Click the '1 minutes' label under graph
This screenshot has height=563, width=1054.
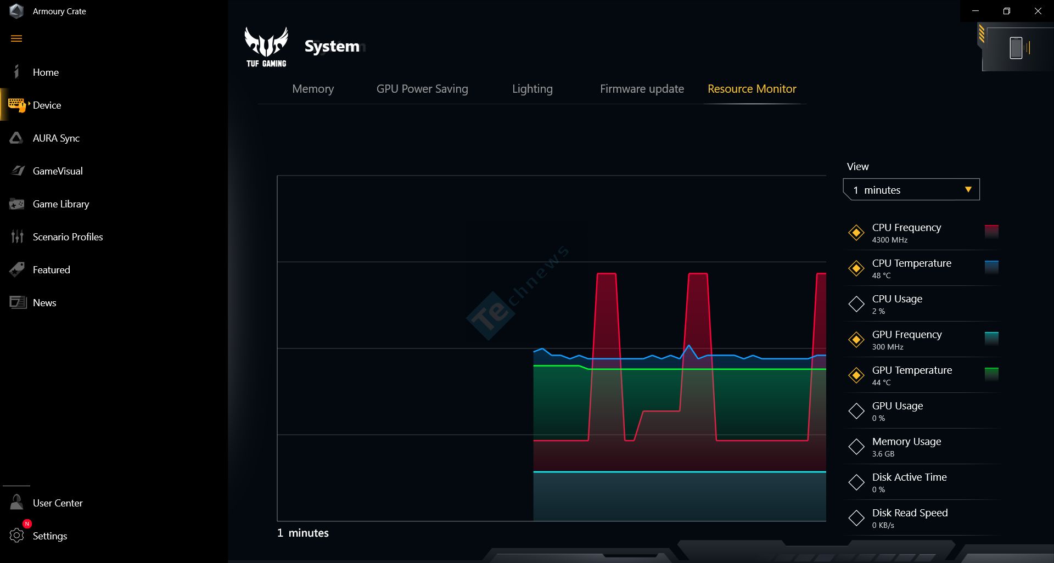click(303, 533)
